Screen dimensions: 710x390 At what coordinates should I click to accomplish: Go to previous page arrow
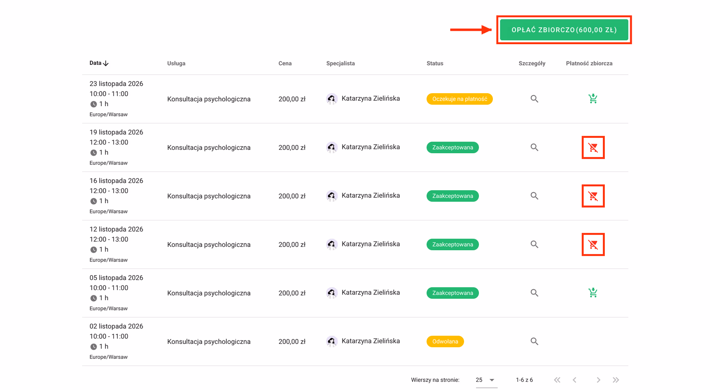click(x=575, y=380)
